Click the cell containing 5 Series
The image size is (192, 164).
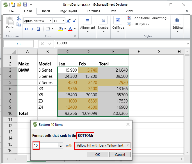tap(47, 76)
